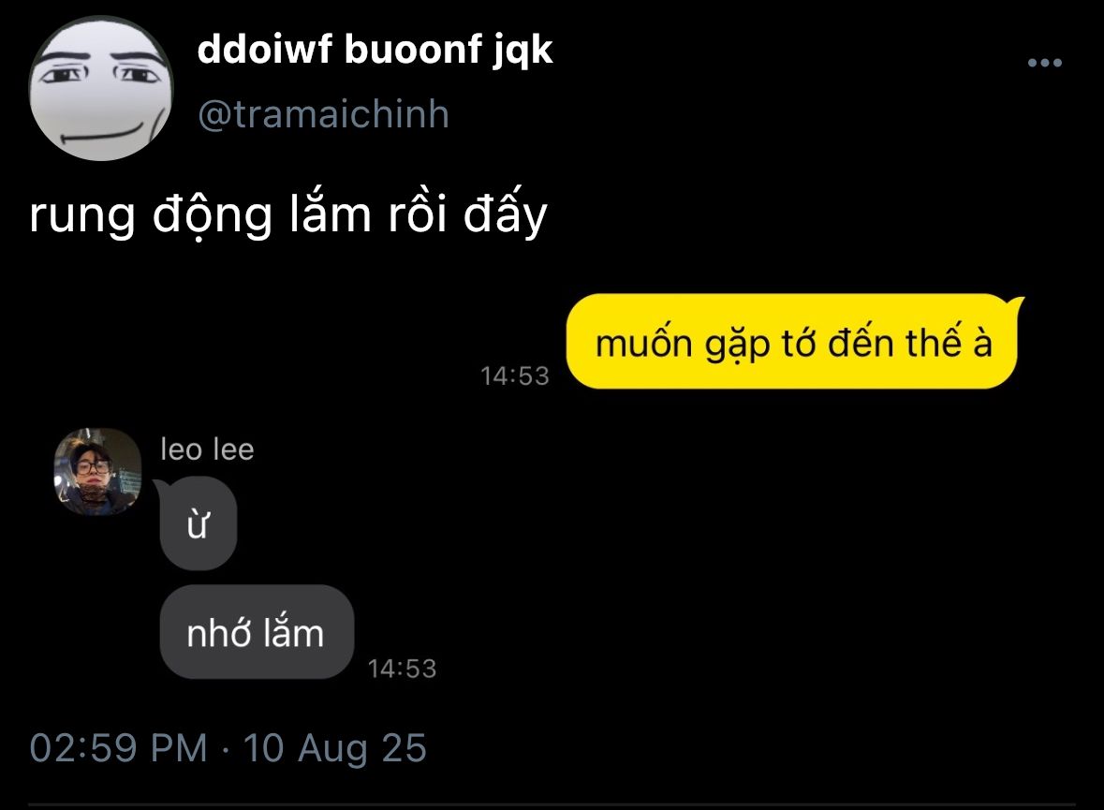Screen dimensions: 1104x810
Task: Tap the pointed tail of the 'ừ' bubble
Action: click(160, 486)
